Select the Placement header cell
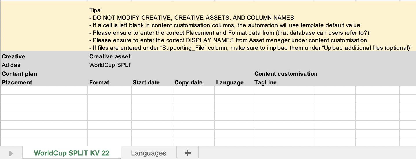The image size is (416, 159). (x=44, y=82)
